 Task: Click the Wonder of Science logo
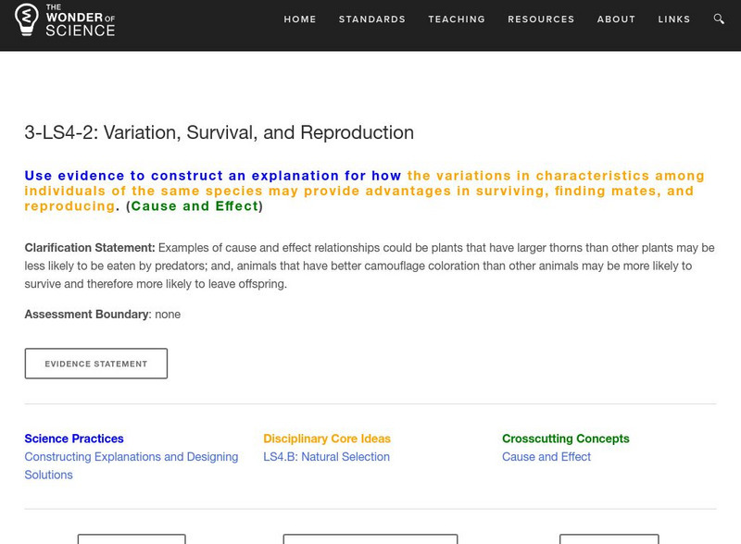(x=65, y=19)
